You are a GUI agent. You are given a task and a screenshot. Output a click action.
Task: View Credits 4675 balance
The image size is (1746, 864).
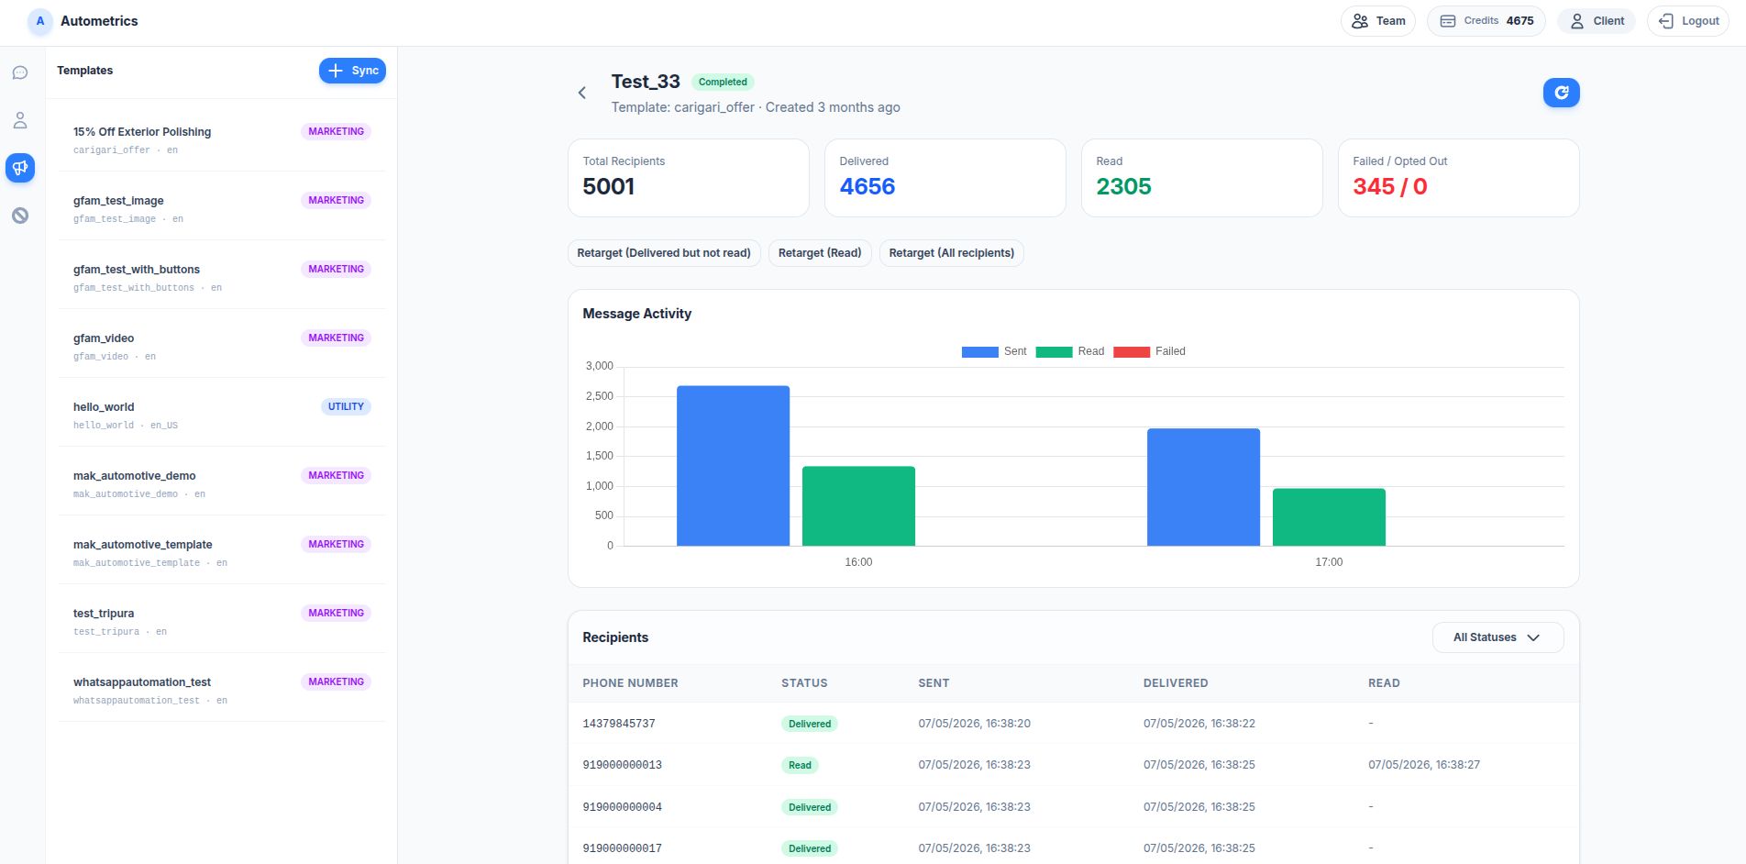click(1486, 21)
